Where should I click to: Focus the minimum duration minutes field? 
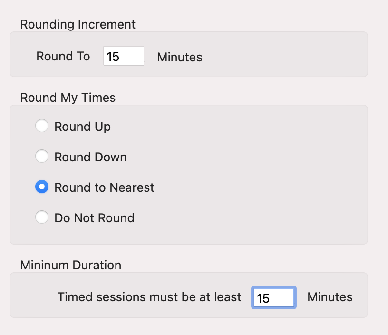point(274,298)
